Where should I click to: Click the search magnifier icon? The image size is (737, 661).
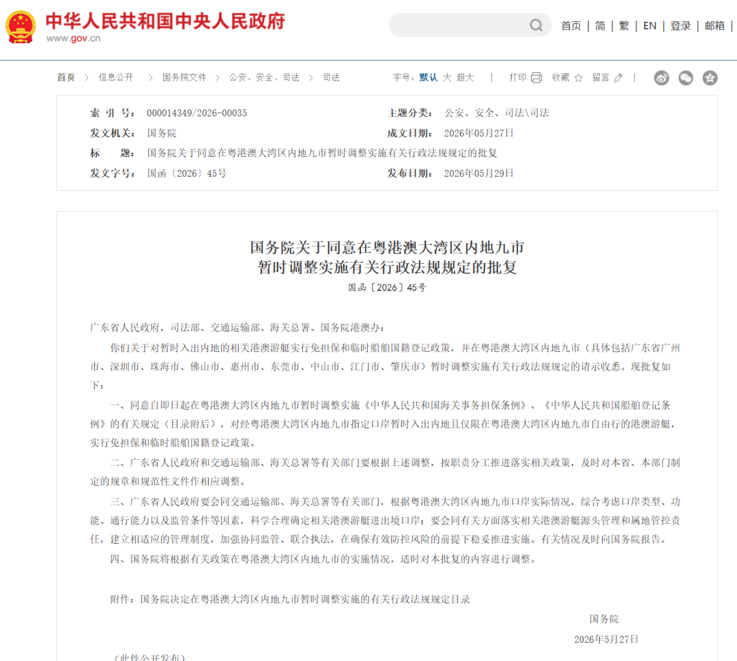point(536,25)
